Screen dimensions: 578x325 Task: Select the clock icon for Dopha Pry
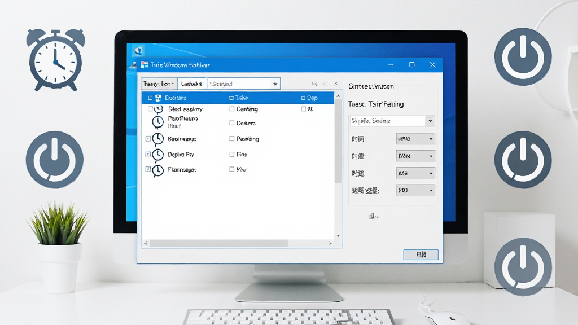[158, 155]
